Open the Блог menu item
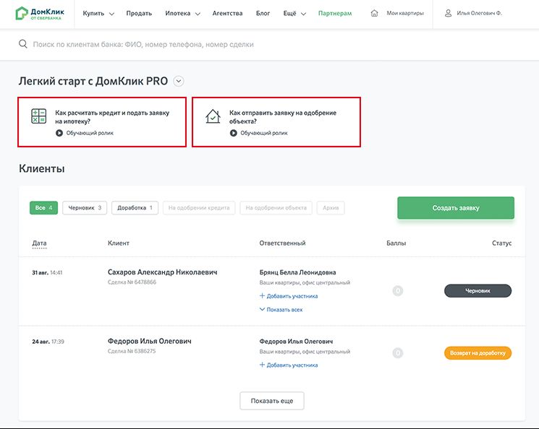 point(263,14)
